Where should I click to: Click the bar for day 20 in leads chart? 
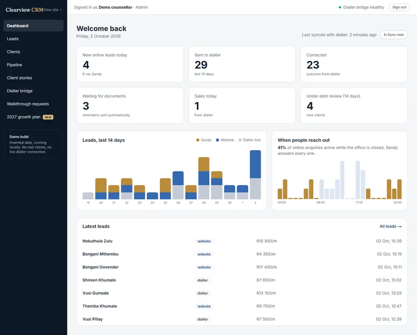(101, 189)
